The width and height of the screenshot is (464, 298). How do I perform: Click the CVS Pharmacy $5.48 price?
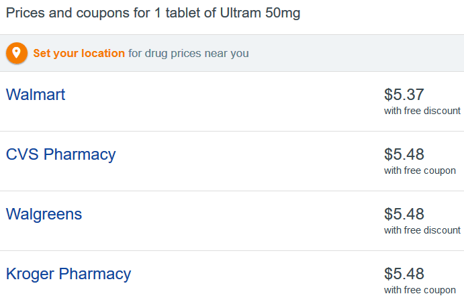click(x=404, y=154)
